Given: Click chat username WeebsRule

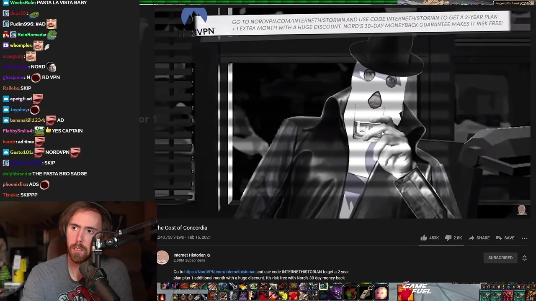Looking at the screenshot, I should pos(23,3).
